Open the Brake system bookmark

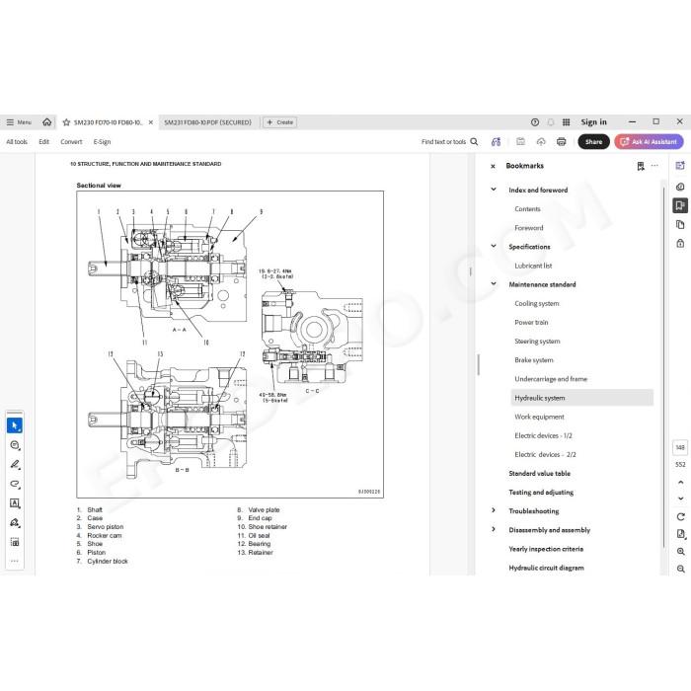coord(533,360)
